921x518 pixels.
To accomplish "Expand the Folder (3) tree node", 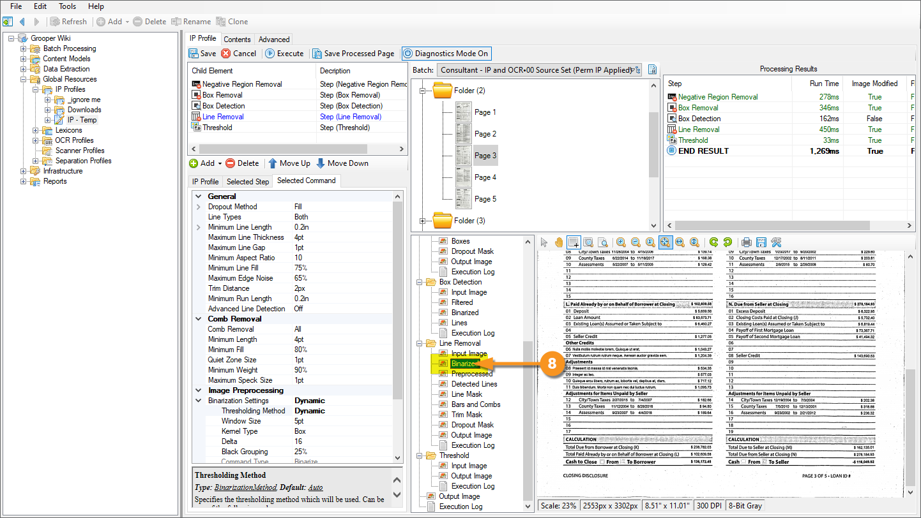I will click(x=422, y=221).
